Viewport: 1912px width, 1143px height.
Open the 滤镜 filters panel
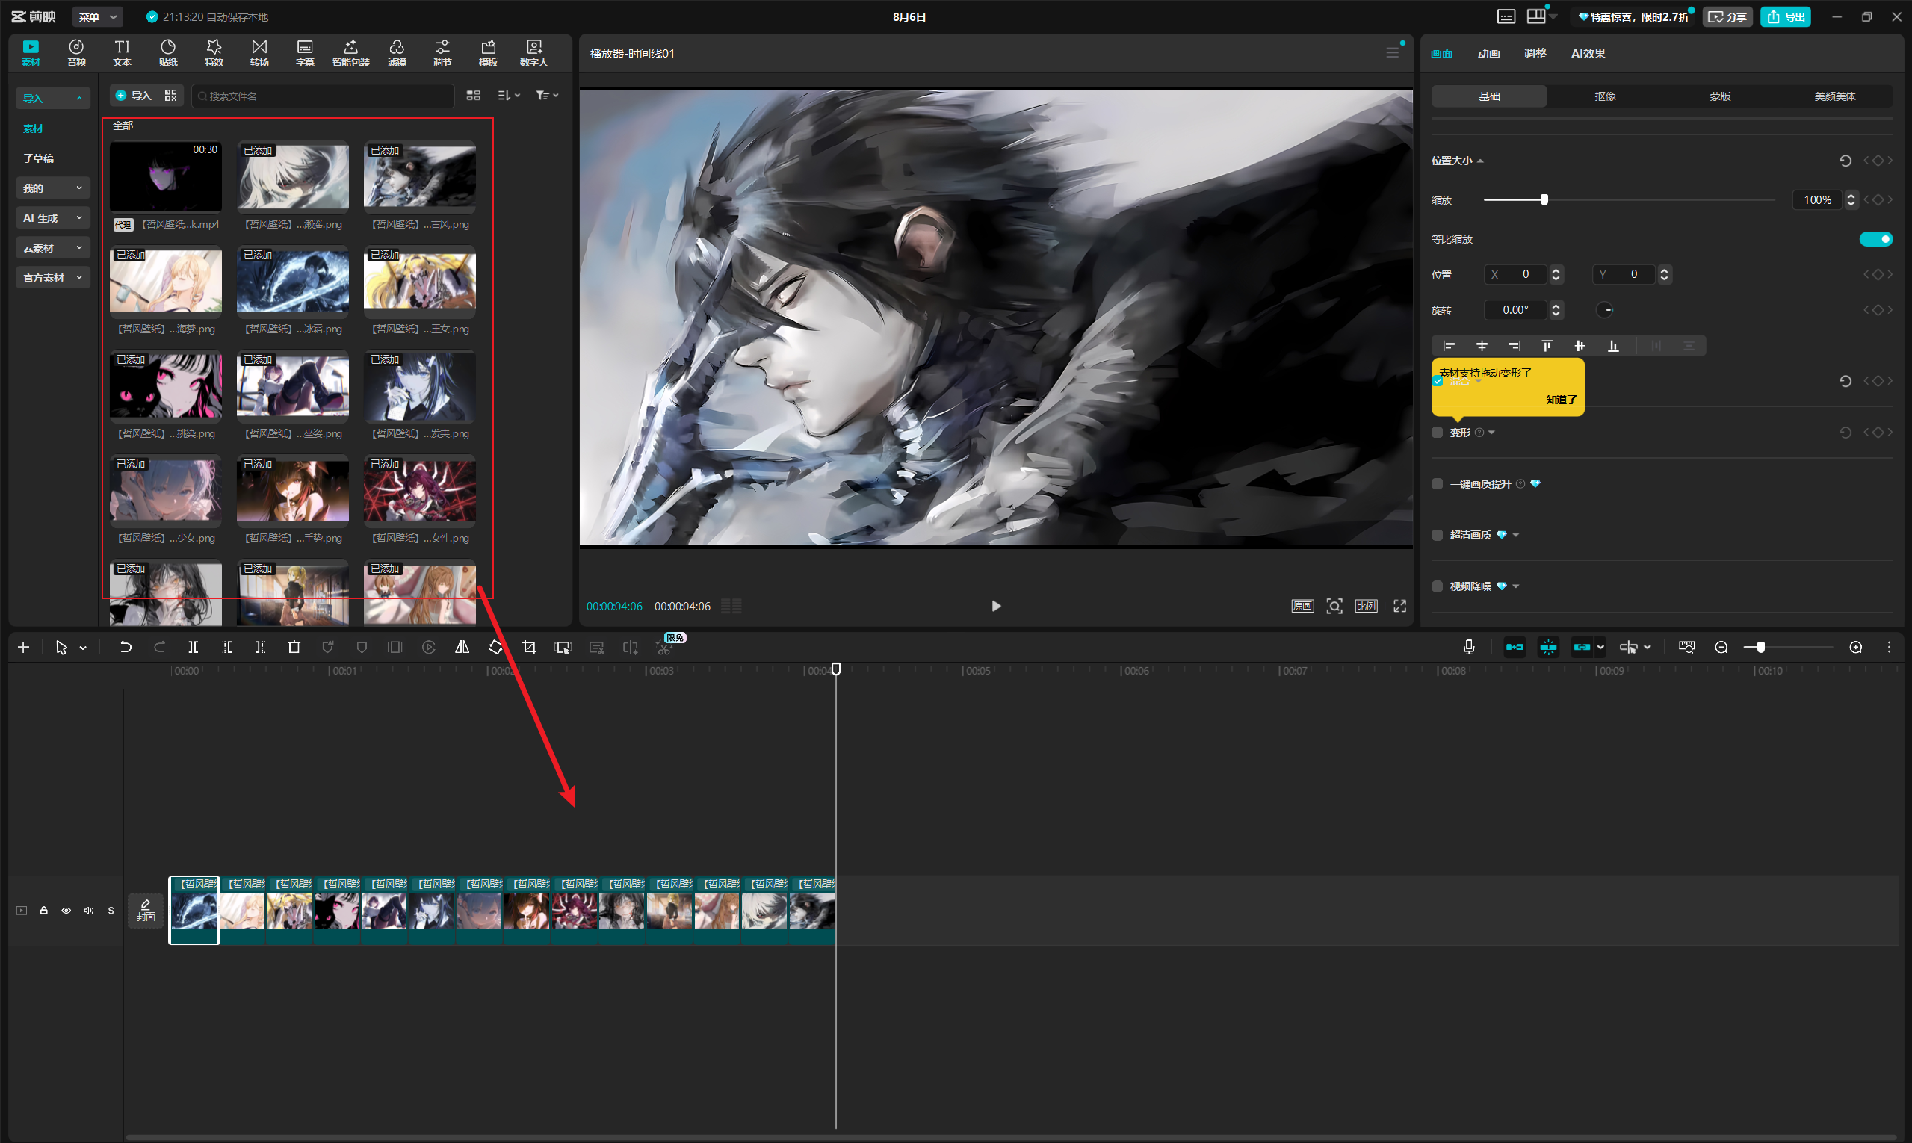[x=397, y=52]
